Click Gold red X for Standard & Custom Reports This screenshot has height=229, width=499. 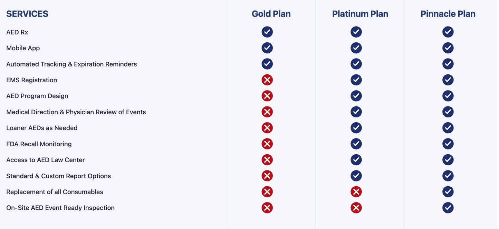click(267, 176)
